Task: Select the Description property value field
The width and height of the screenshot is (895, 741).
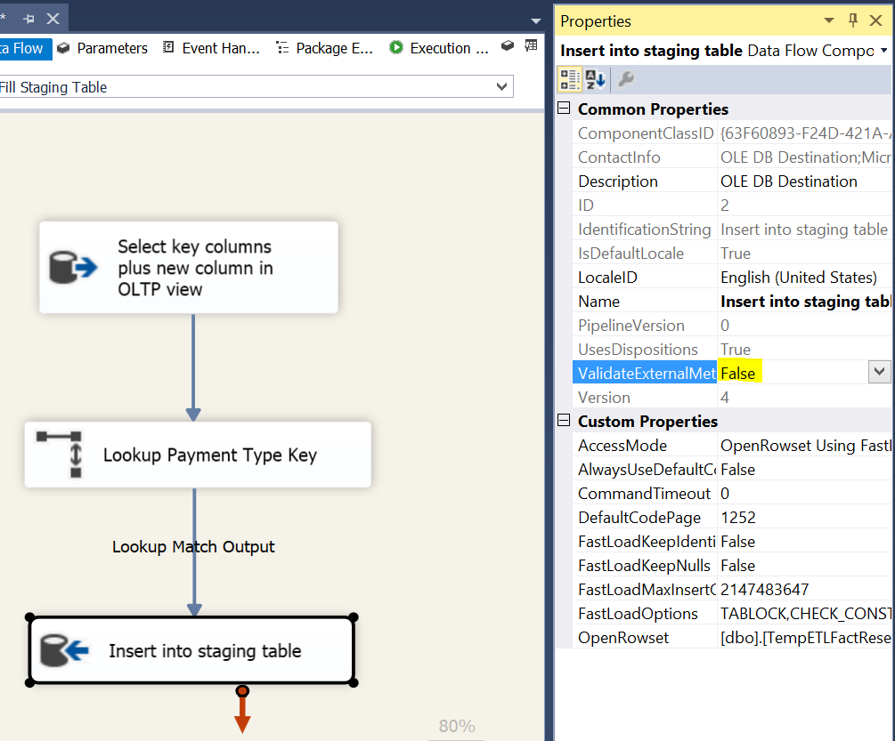Action: (x=801, y=181)
